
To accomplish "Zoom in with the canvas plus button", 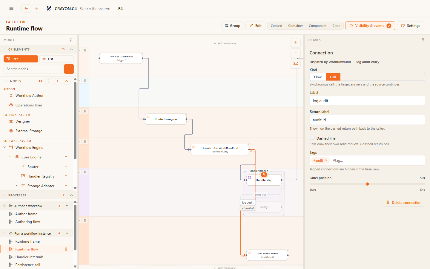I will pyautogui.click(x=296, y=42).
